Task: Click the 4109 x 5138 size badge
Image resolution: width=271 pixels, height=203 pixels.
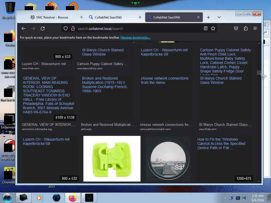Action: (65, 117)
